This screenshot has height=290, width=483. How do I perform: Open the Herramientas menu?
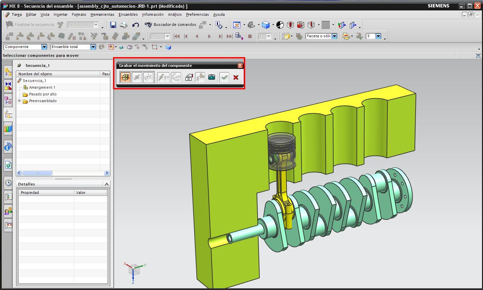tap(102, 14)
